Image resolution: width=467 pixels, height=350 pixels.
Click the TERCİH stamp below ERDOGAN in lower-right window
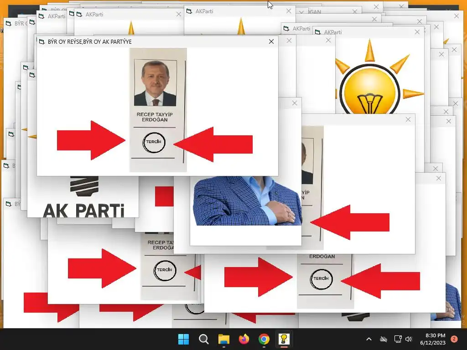[321, 279]
